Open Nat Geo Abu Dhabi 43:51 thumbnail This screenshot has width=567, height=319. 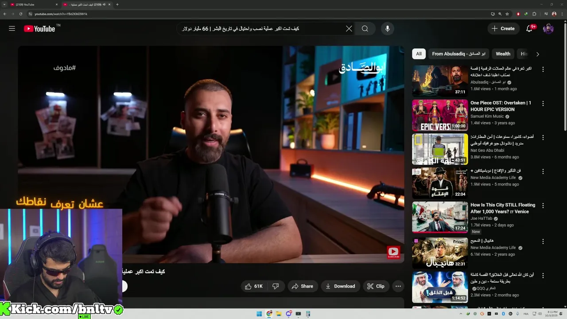440,149
